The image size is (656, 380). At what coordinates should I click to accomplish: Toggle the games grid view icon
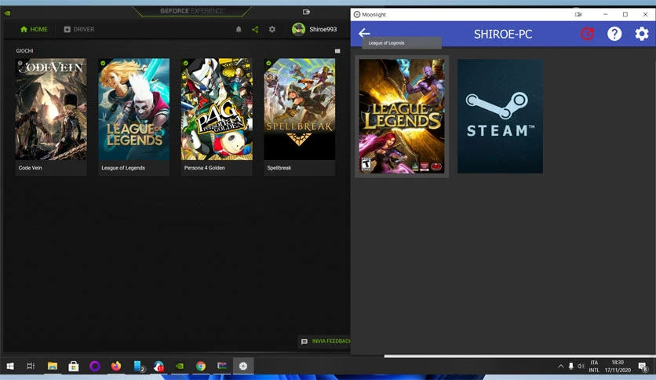tap(337, 51)
